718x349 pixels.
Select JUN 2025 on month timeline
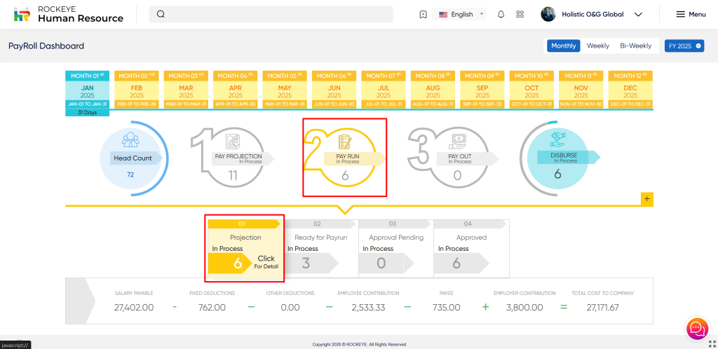335,90
